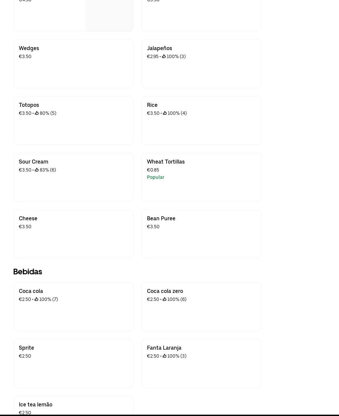The height and width of the screenshot is (416, 339).
Task: Click thumbs-up rating icon for Totopos
Action: [37, 113]
